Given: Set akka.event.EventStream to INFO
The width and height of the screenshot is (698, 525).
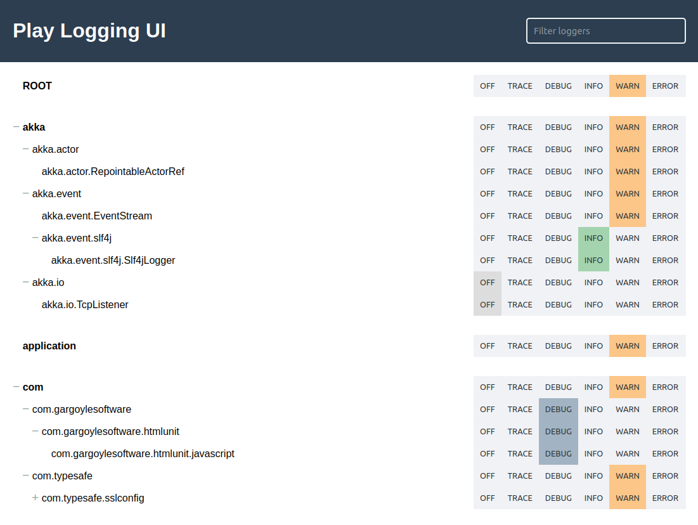Looking at the screenshot, I should tap(593, 216).
